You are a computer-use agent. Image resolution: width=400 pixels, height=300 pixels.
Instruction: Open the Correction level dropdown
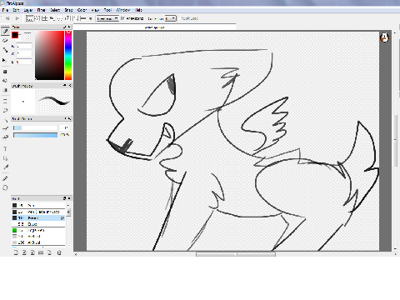(x=170, y=18)
